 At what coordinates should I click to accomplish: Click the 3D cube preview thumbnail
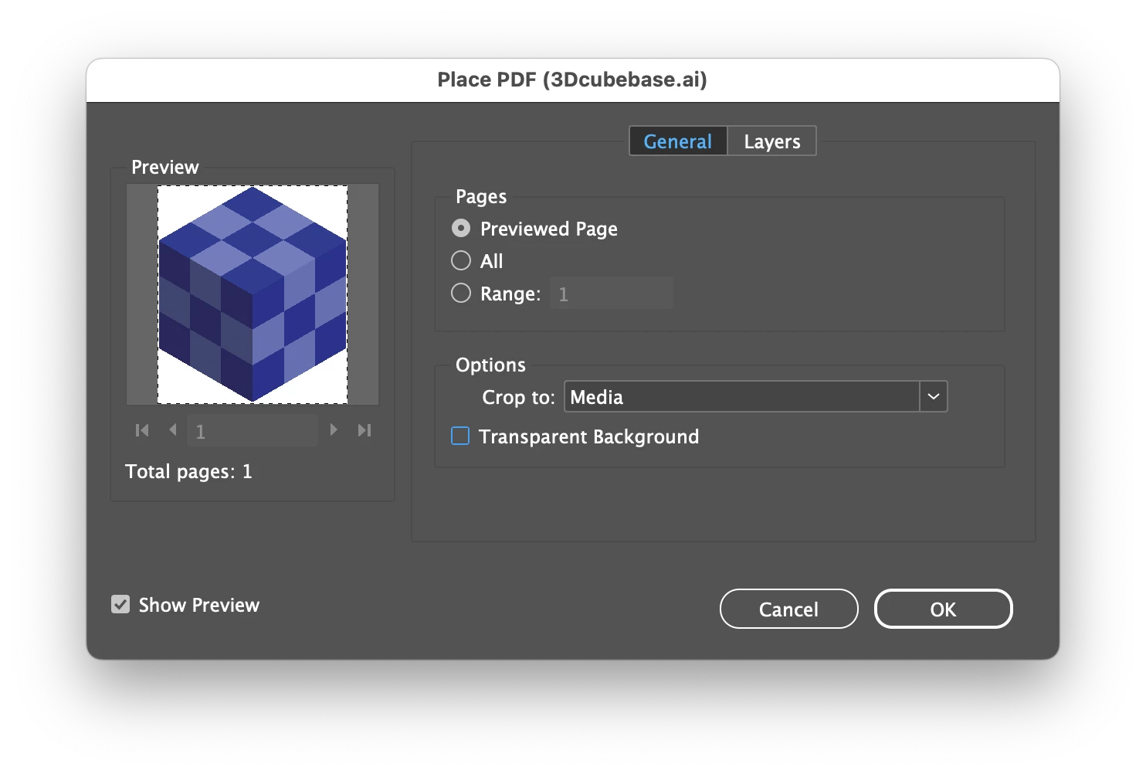pyautogui.click(x=253, y=294)
